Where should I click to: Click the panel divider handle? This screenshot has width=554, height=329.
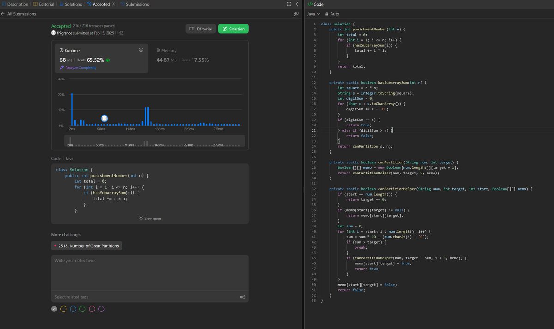coord(302,189)
